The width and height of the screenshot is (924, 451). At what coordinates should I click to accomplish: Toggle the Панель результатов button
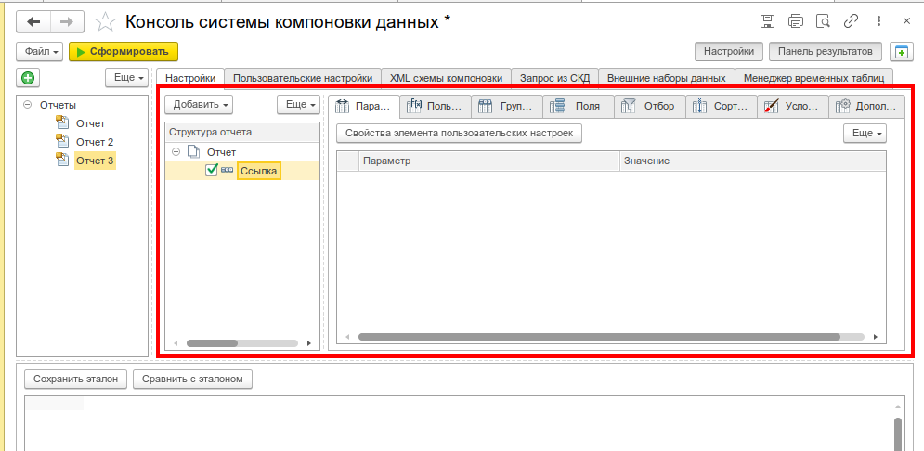825,52
